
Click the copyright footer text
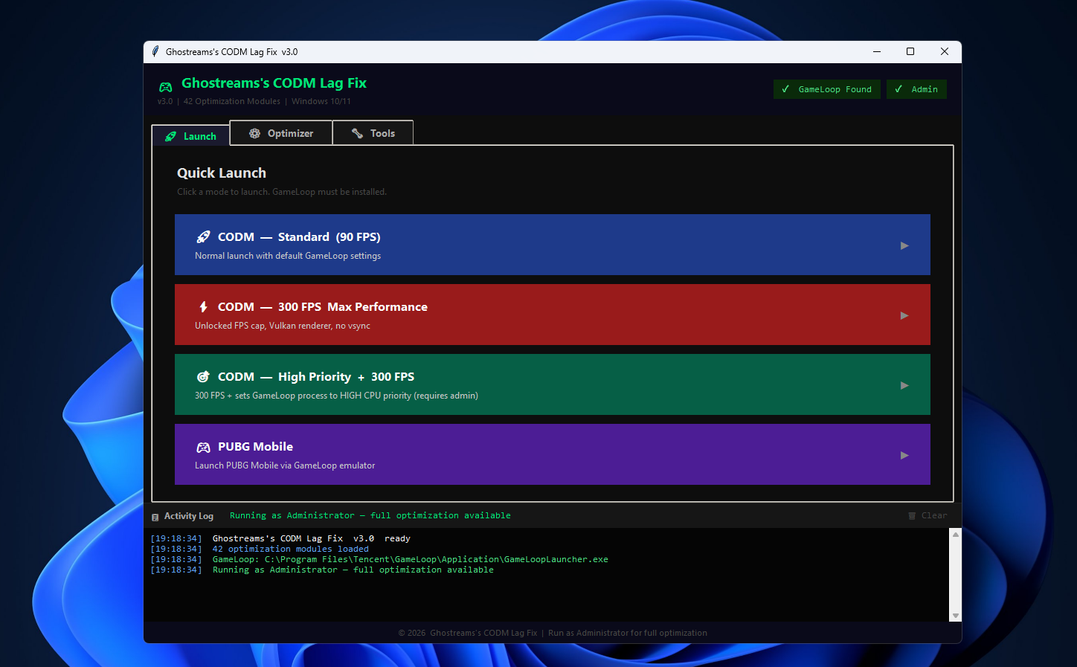coord(553,633)
